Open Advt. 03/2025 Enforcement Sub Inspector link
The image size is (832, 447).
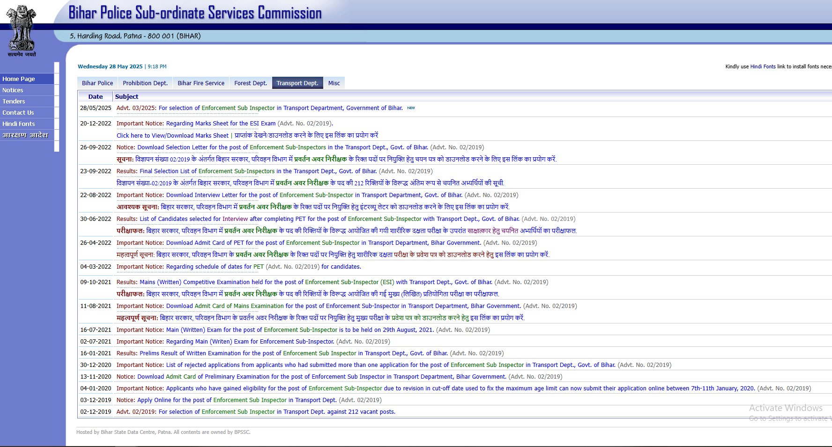(x=281, y=108)
